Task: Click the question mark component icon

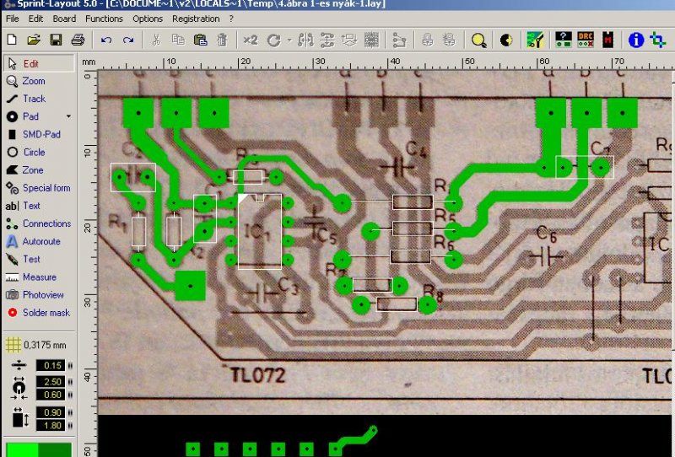Action: (x=564, y=40)
